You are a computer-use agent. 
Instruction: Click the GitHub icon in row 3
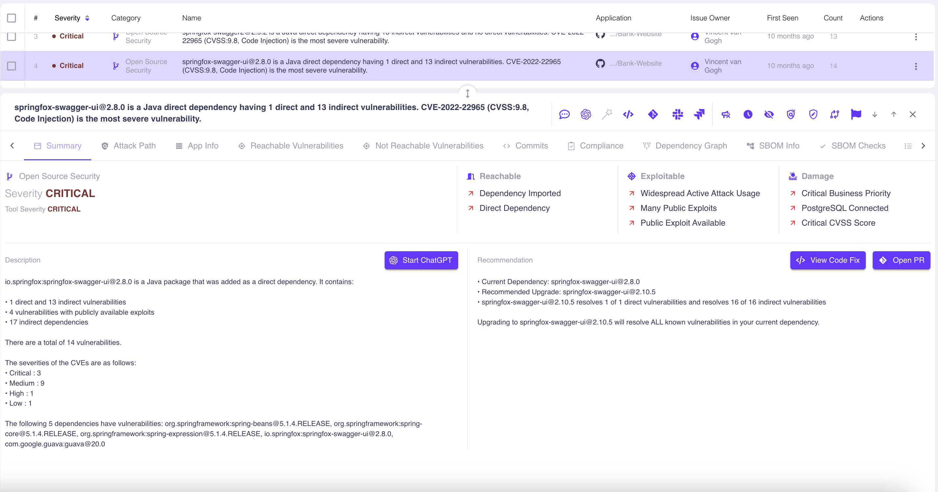tap(600, 35)
